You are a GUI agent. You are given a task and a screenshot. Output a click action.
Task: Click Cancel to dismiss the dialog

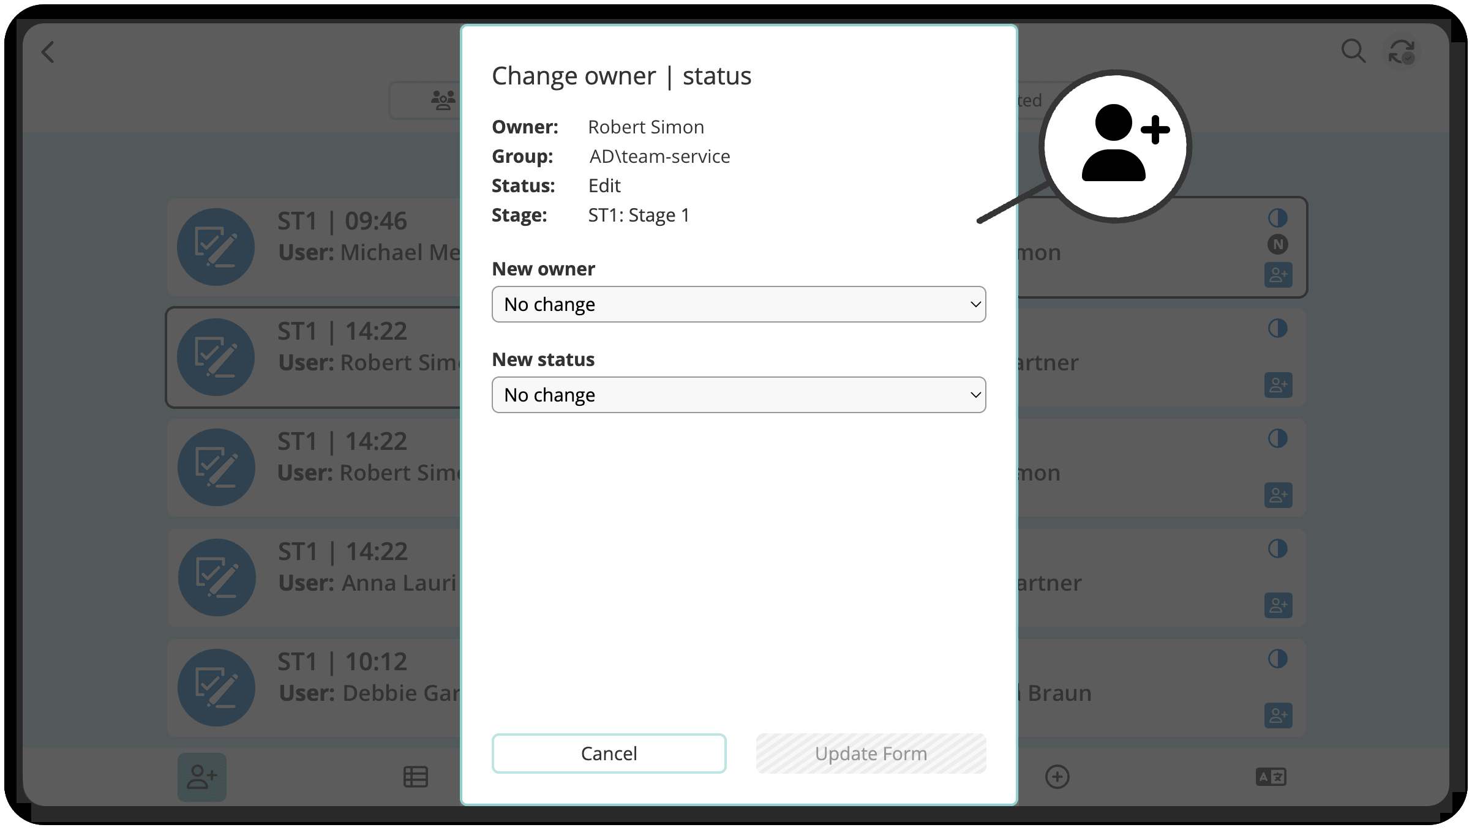coord(609,753)
